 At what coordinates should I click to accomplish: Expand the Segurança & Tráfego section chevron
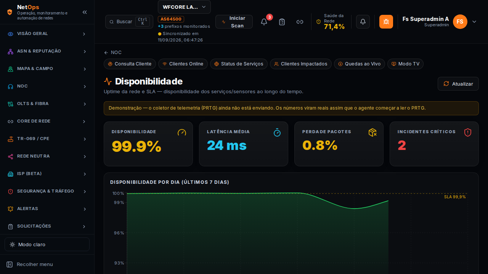pos(84,191)
